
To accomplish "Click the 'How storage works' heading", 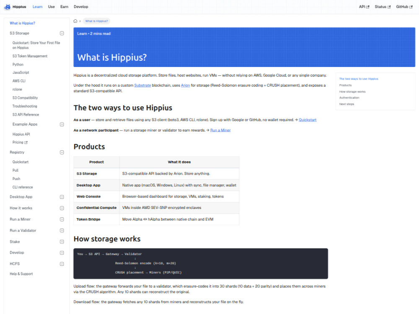I will tap(107, 239).
